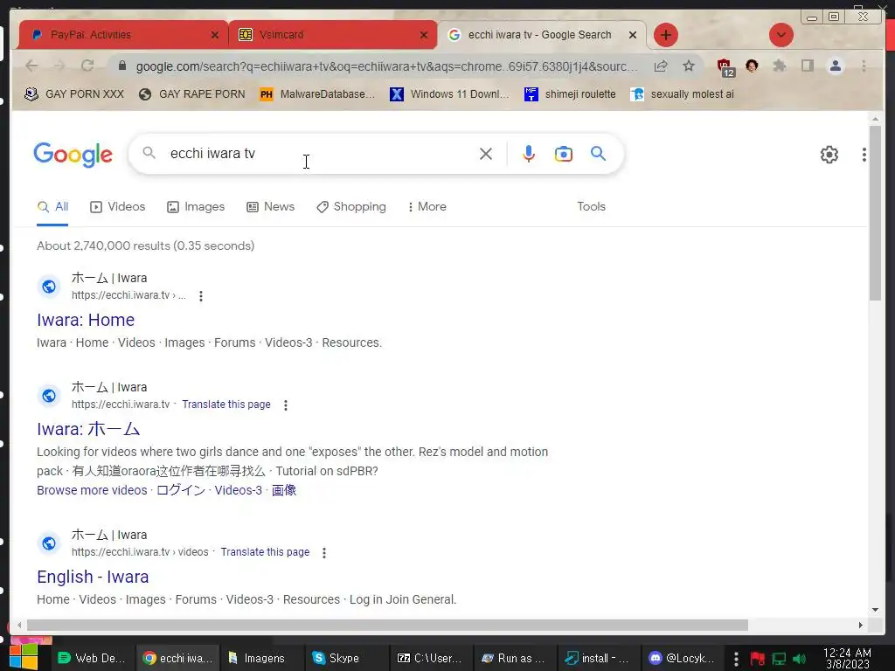This screenshot has height=671, width=895.
Task: Open Google quick settings gear
Action: click(829, 154)
